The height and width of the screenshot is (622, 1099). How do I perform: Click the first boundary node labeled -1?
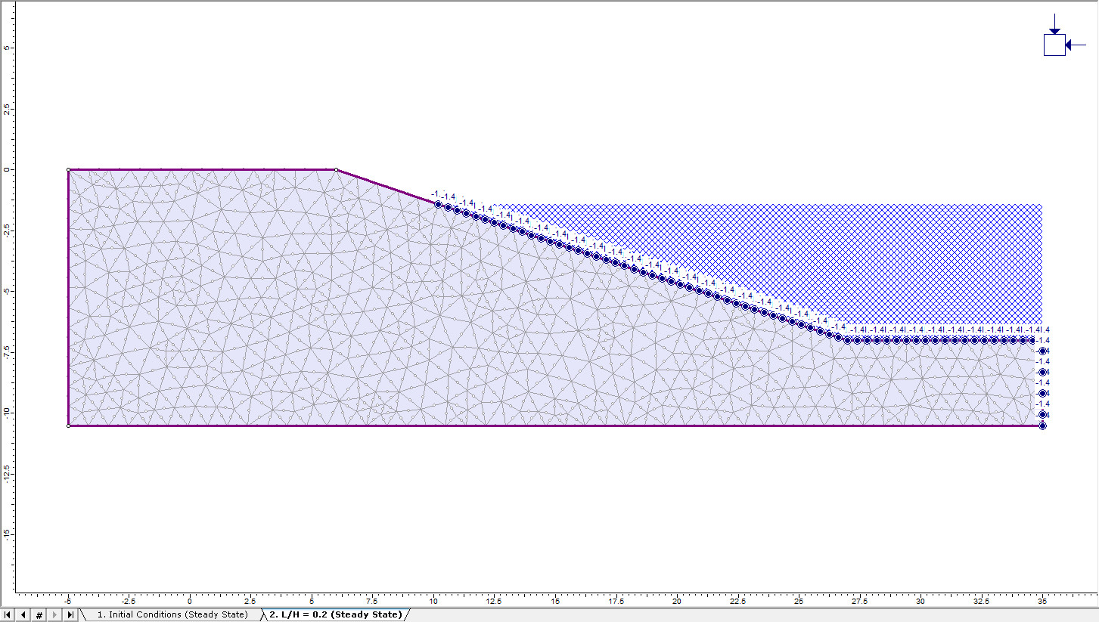tap(438, 204)
